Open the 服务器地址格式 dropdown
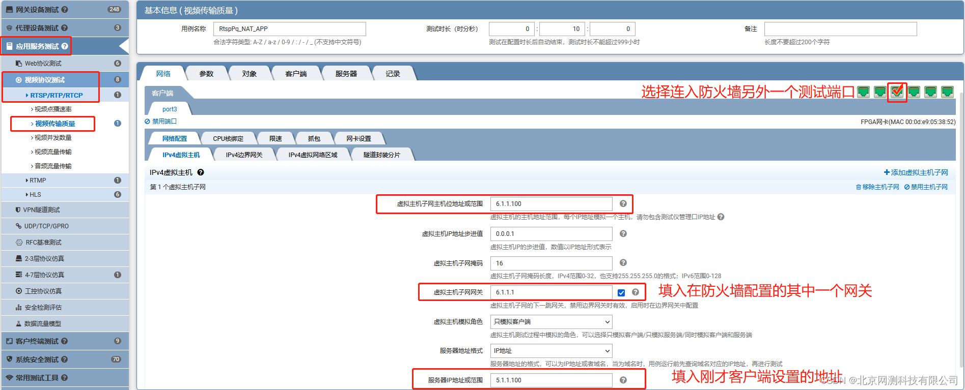This screenshot has height=390, width=965. coord(551,350)
